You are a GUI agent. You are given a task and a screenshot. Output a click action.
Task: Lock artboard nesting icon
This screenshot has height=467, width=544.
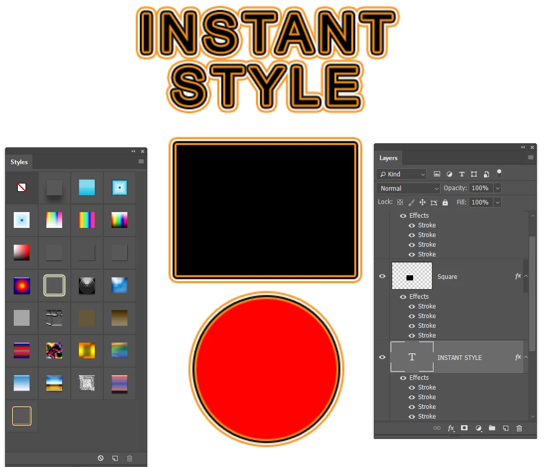tap(434, 202)
